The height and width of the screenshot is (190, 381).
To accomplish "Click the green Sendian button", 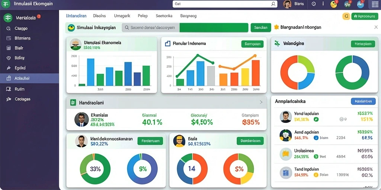I will [261, 27].
